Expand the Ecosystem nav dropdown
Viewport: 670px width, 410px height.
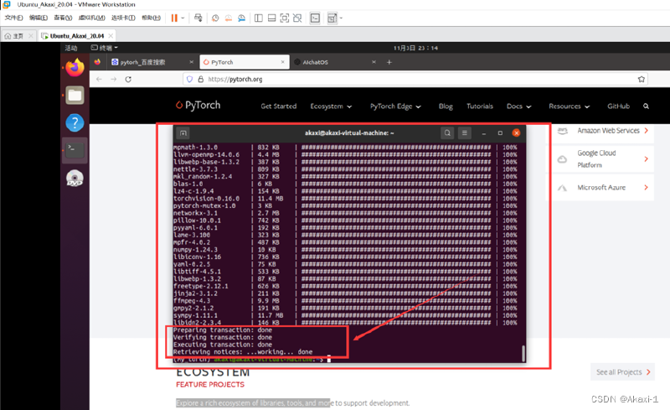(x=331, y=106)
